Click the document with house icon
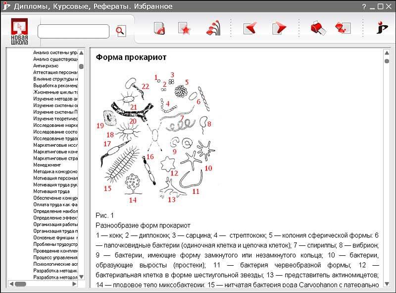The height and width of the screenshot is (293, 396). pyautogui.click(x=159, y=28)
